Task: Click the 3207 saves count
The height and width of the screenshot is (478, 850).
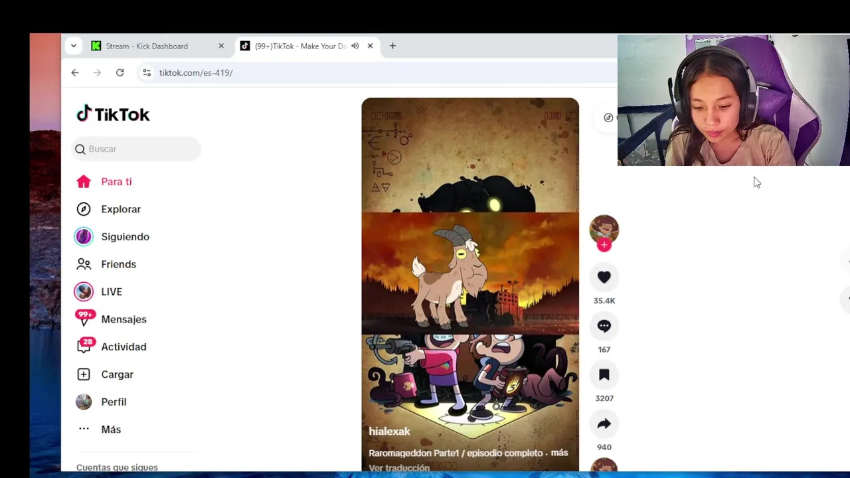Action: (x=604, y=398)
